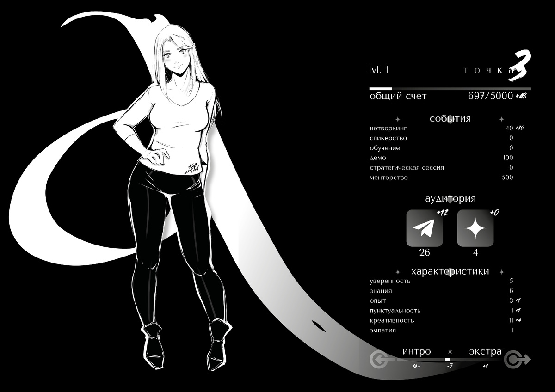This screenshot has width=555, height=392.
Task: Click the 'lvl. 1' level label
Action: click(379, 70)
